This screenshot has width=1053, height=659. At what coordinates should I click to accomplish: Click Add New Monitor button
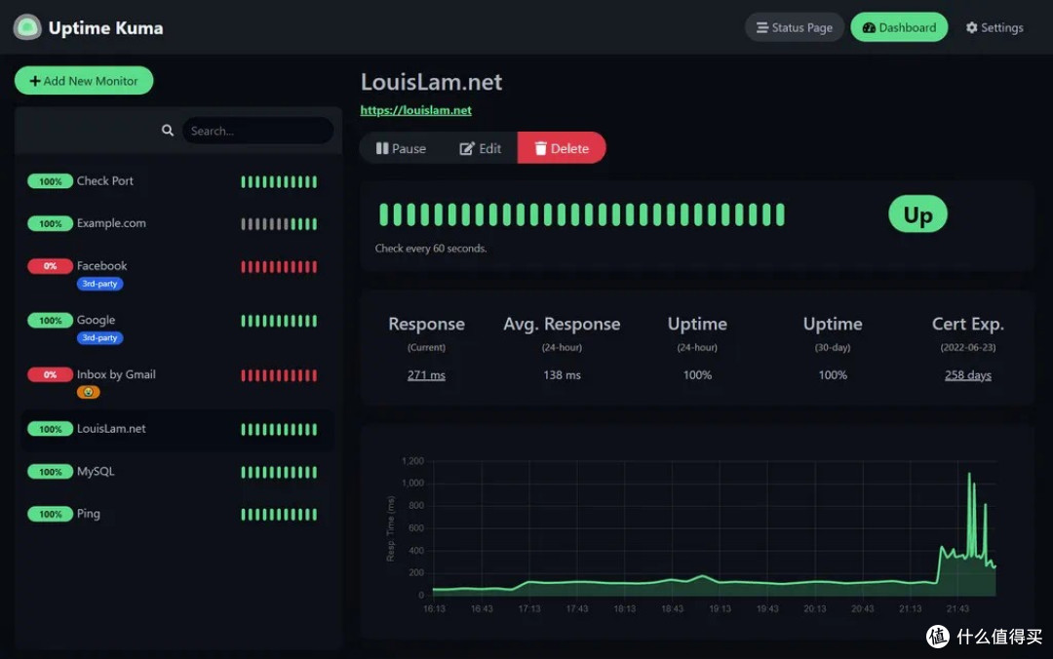coord(84,81)
